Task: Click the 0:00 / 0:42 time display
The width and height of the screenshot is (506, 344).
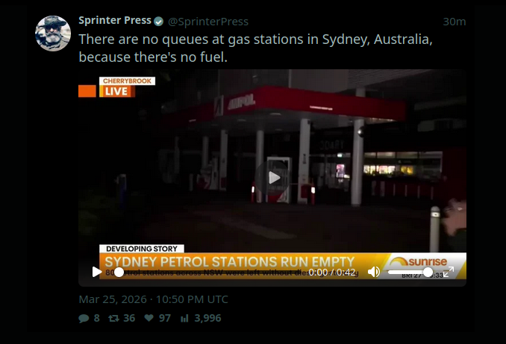Action: click(x=332, y=273)
